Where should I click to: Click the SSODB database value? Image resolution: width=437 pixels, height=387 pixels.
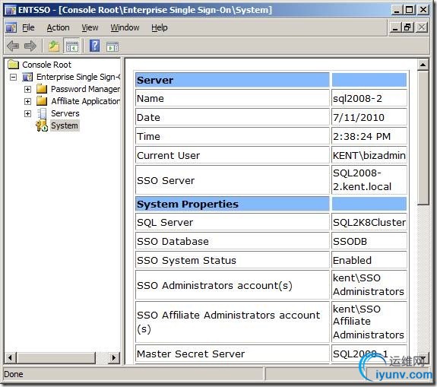tap(350, 241)
